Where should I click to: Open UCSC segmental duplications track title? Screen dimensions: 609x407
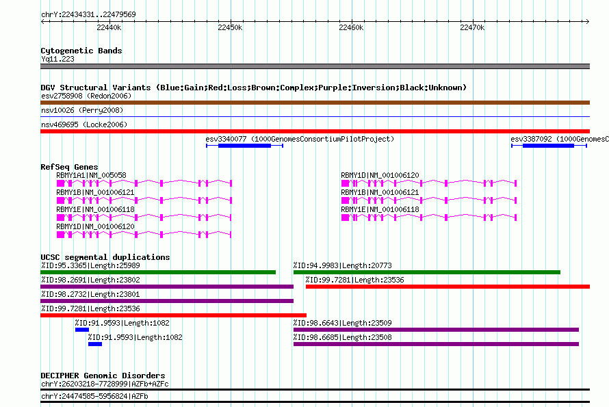click(105, 257)
